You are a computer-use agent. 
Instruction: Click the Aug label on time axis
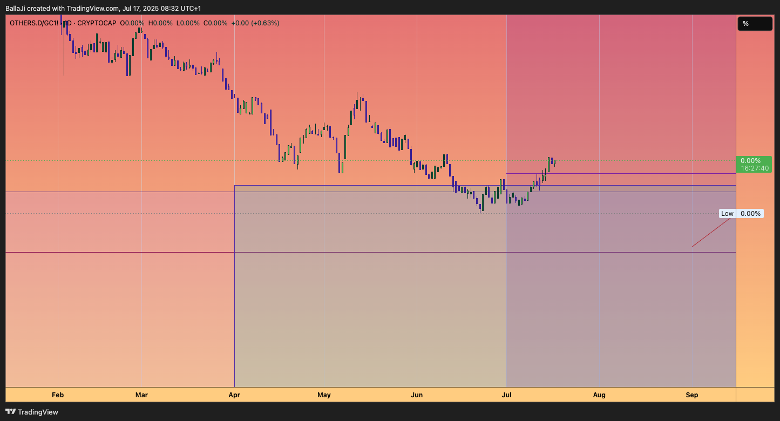pos(599,395)
